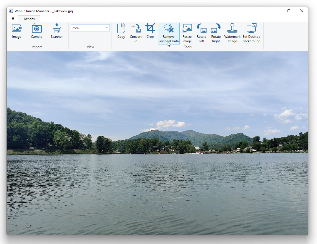
Task: Open the zoom percentage dropdown
Action: [x=107, y=28]
